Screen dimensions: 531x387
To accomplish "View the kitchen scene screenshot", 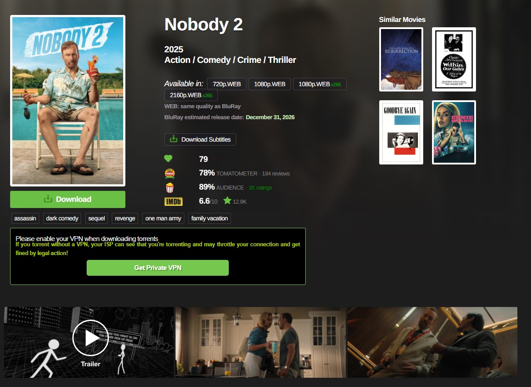I will click(260, 342).
